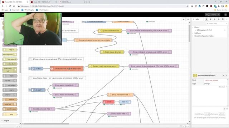The height and width of the screenshot is (128, 229).
Task: Open the sidebar tabs dropdown arrow
Action: 227,19
